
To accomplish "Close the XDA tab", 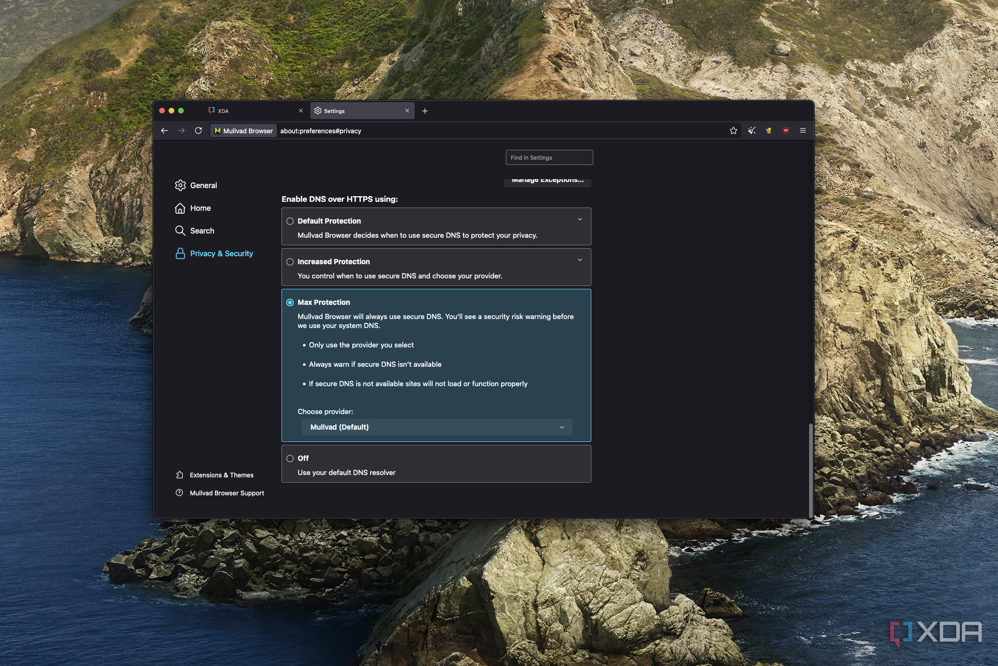I will coord(301,111).
